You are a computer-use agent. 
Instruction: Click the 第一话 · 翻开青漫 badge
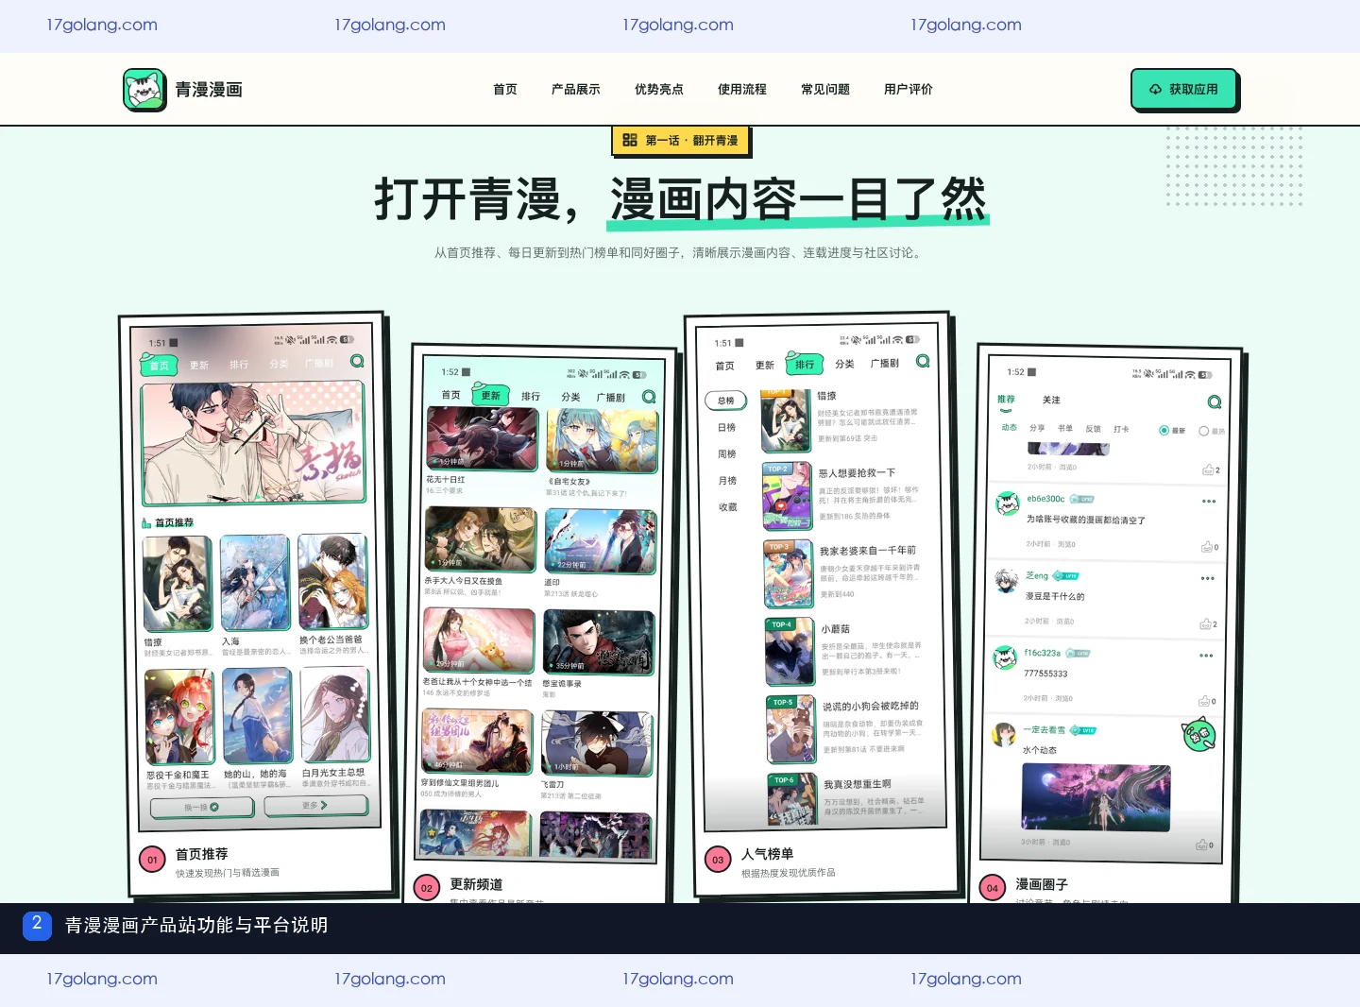pyautogui.click(x=680, y=140)
